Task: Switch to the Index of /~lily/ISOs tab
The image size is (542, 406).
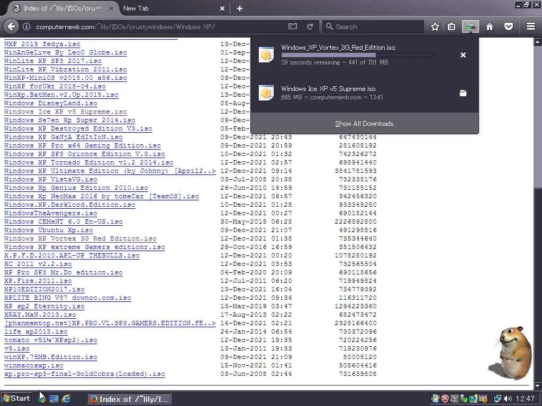Action: tap(62, 8)
